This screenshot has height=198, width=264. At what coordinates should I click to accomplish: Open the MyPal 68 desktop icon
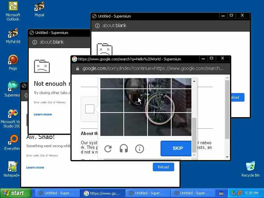pos(13,36)
